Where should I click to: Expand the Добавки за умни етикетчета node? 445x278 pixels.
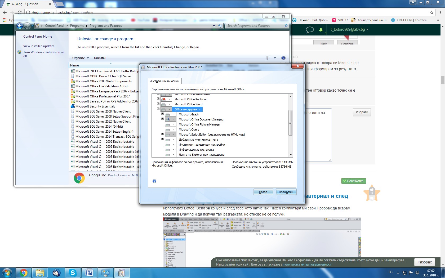click(162, 139)
